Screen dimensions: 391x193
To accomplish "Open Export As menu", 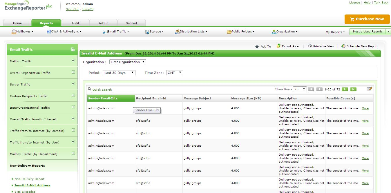I will click(287, 46).
